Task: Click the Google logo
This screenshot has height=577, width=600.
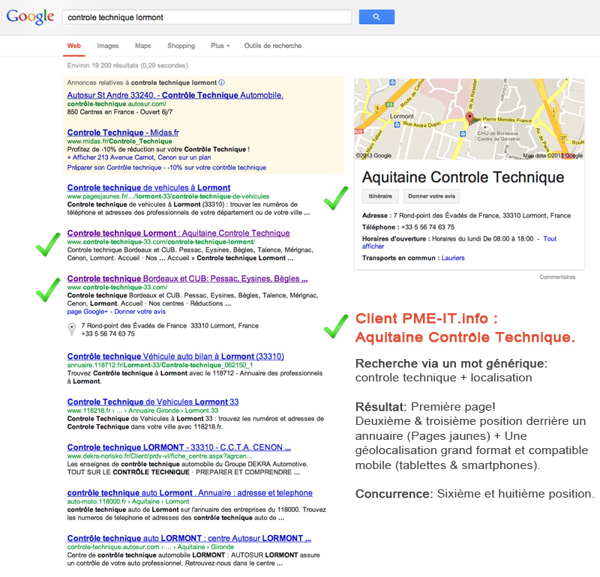Action: (30, 17)
